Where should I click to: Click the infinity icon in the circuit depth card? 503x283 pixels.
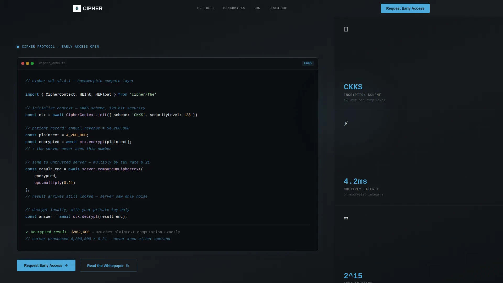click(x=346, y=218)
